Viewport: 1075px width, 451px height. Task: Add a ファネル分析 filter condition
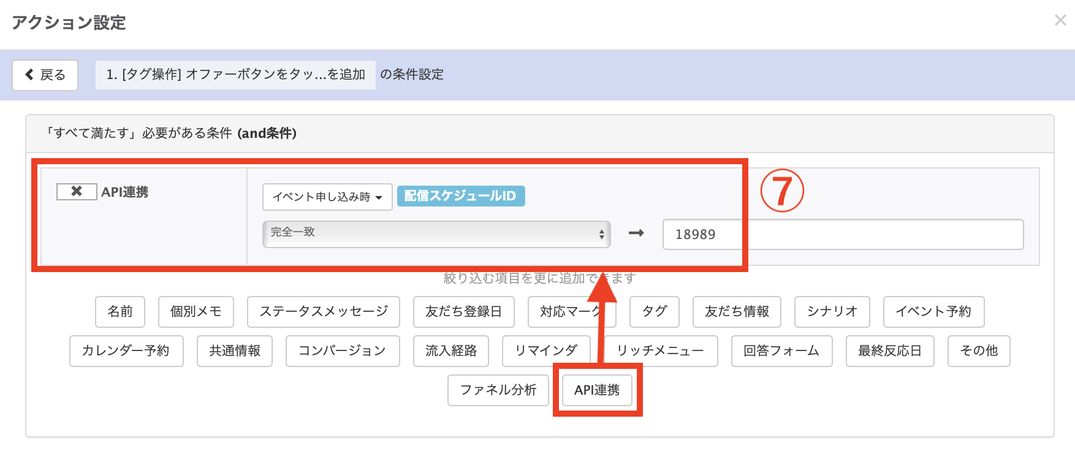pos(498,390)
